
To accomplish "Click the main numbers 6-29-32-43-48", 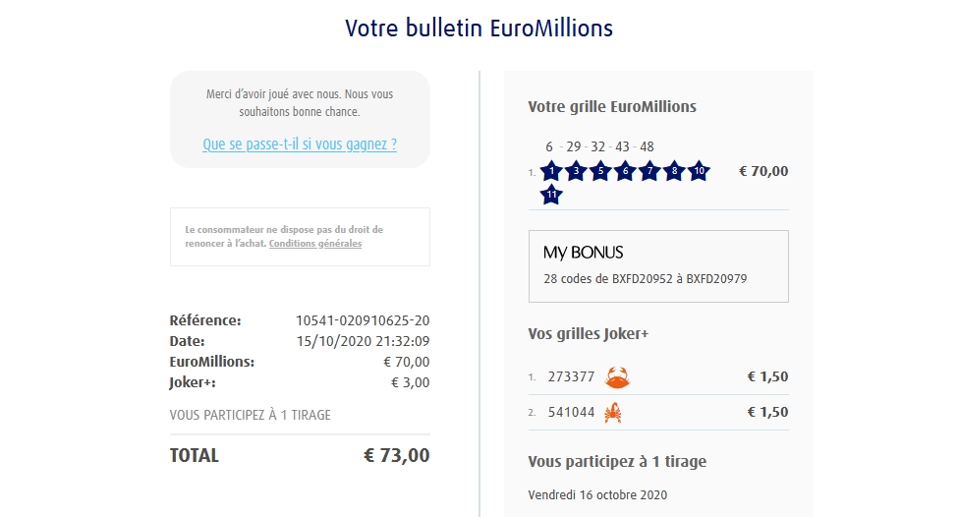I will [599, 147].
